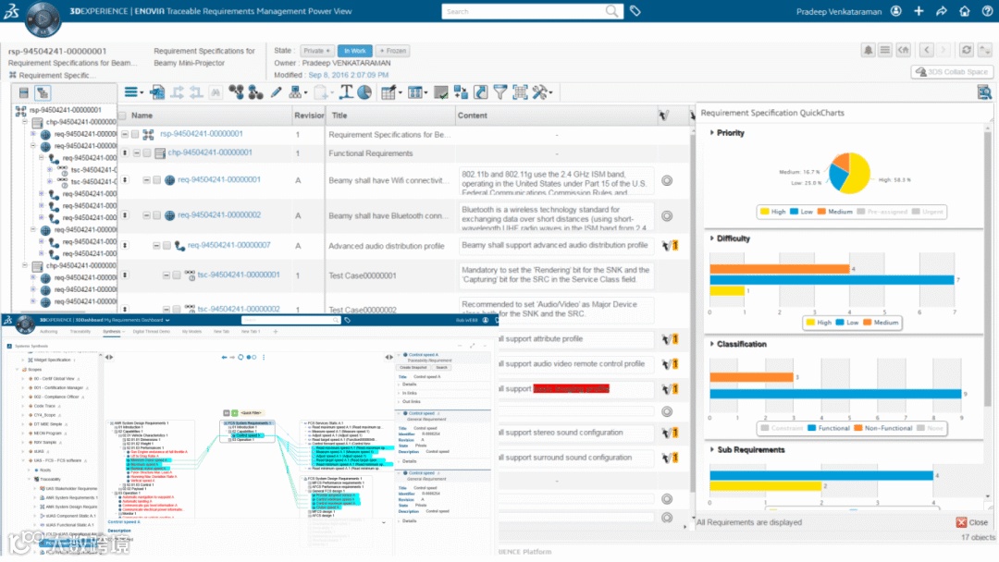Select Authoring tab in the dashboard window
The image size is (999, 562).
pos(48,332)
